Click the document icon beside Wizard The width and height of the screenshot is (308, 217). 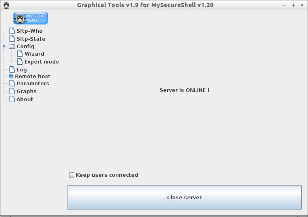click(20, 54)
